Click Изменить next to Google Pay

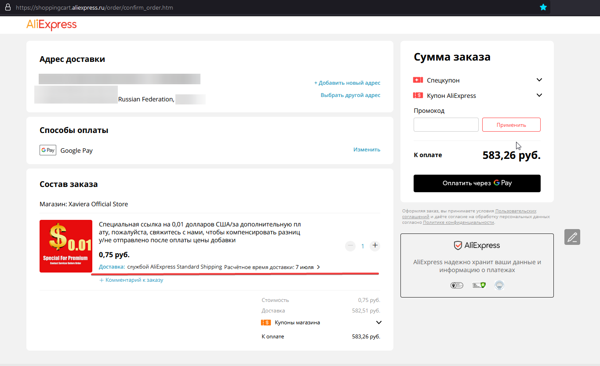[x=367, y=149]
